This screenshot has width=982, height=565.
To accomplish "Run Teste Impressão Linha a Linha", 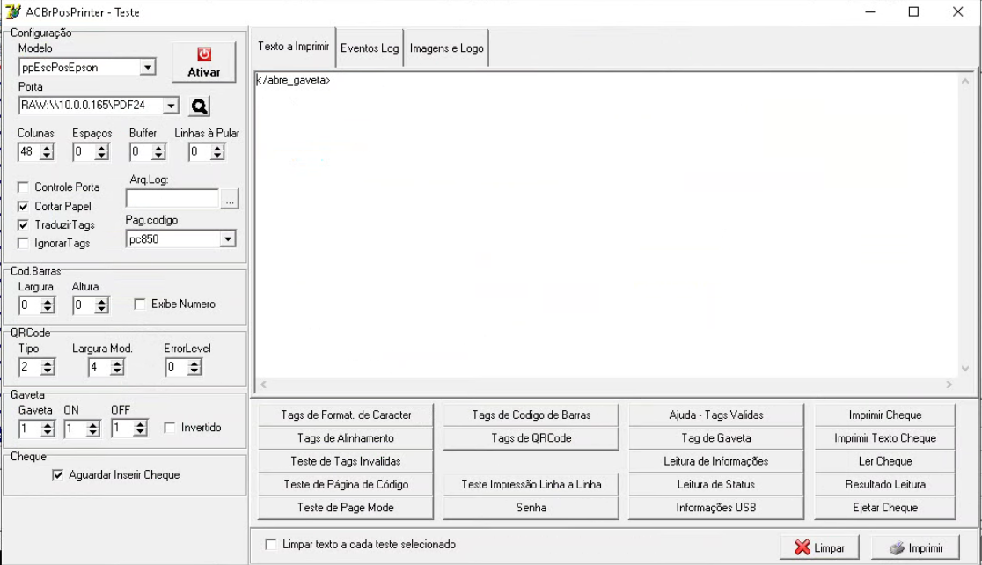I will pos(531,484).
